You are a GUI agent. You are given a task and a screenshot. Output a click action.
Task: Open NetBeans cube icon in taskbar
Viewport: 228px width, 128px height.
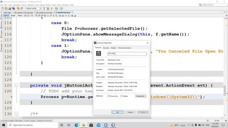coord(113,125)
